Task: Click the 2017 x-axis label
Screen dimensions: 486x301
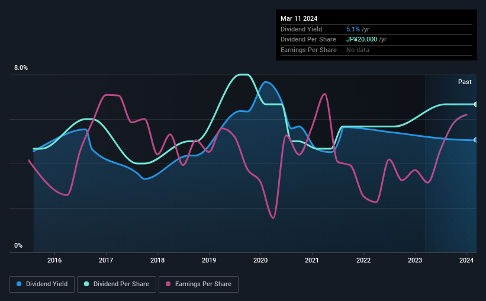Action: click(106, 260)
